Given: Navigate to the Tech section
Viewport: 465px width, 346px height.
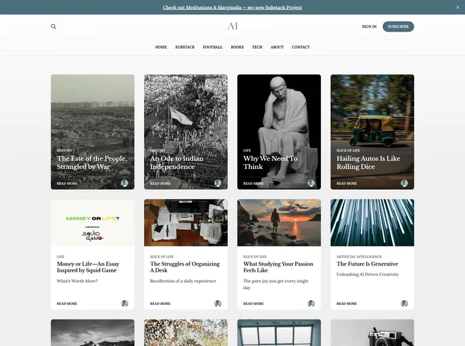Looking at the screenshot, I should point(257,47).
